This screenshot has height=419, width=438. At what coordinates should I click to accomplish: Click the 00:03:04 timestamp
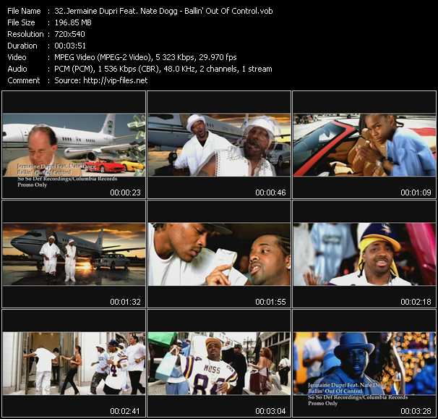tap(270, 411)
